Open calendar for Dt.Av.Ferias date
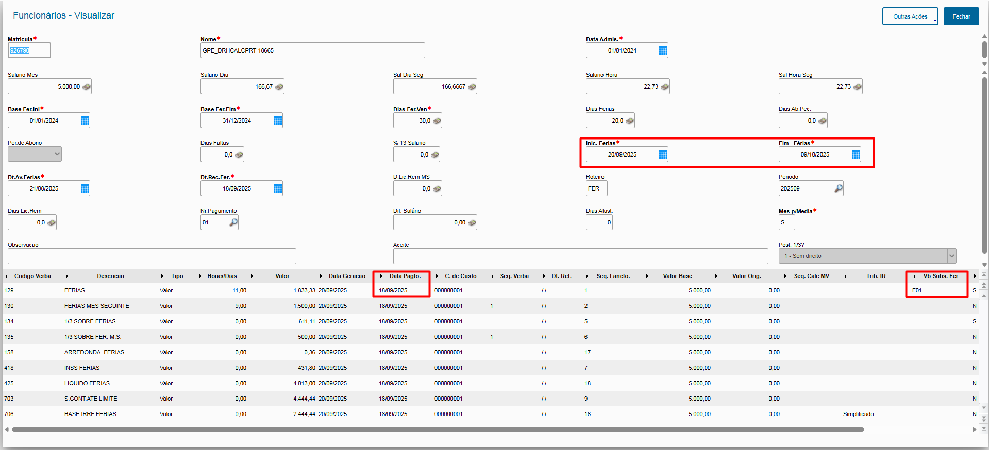Screen dimensions: 989x450 tap(85, 188)
